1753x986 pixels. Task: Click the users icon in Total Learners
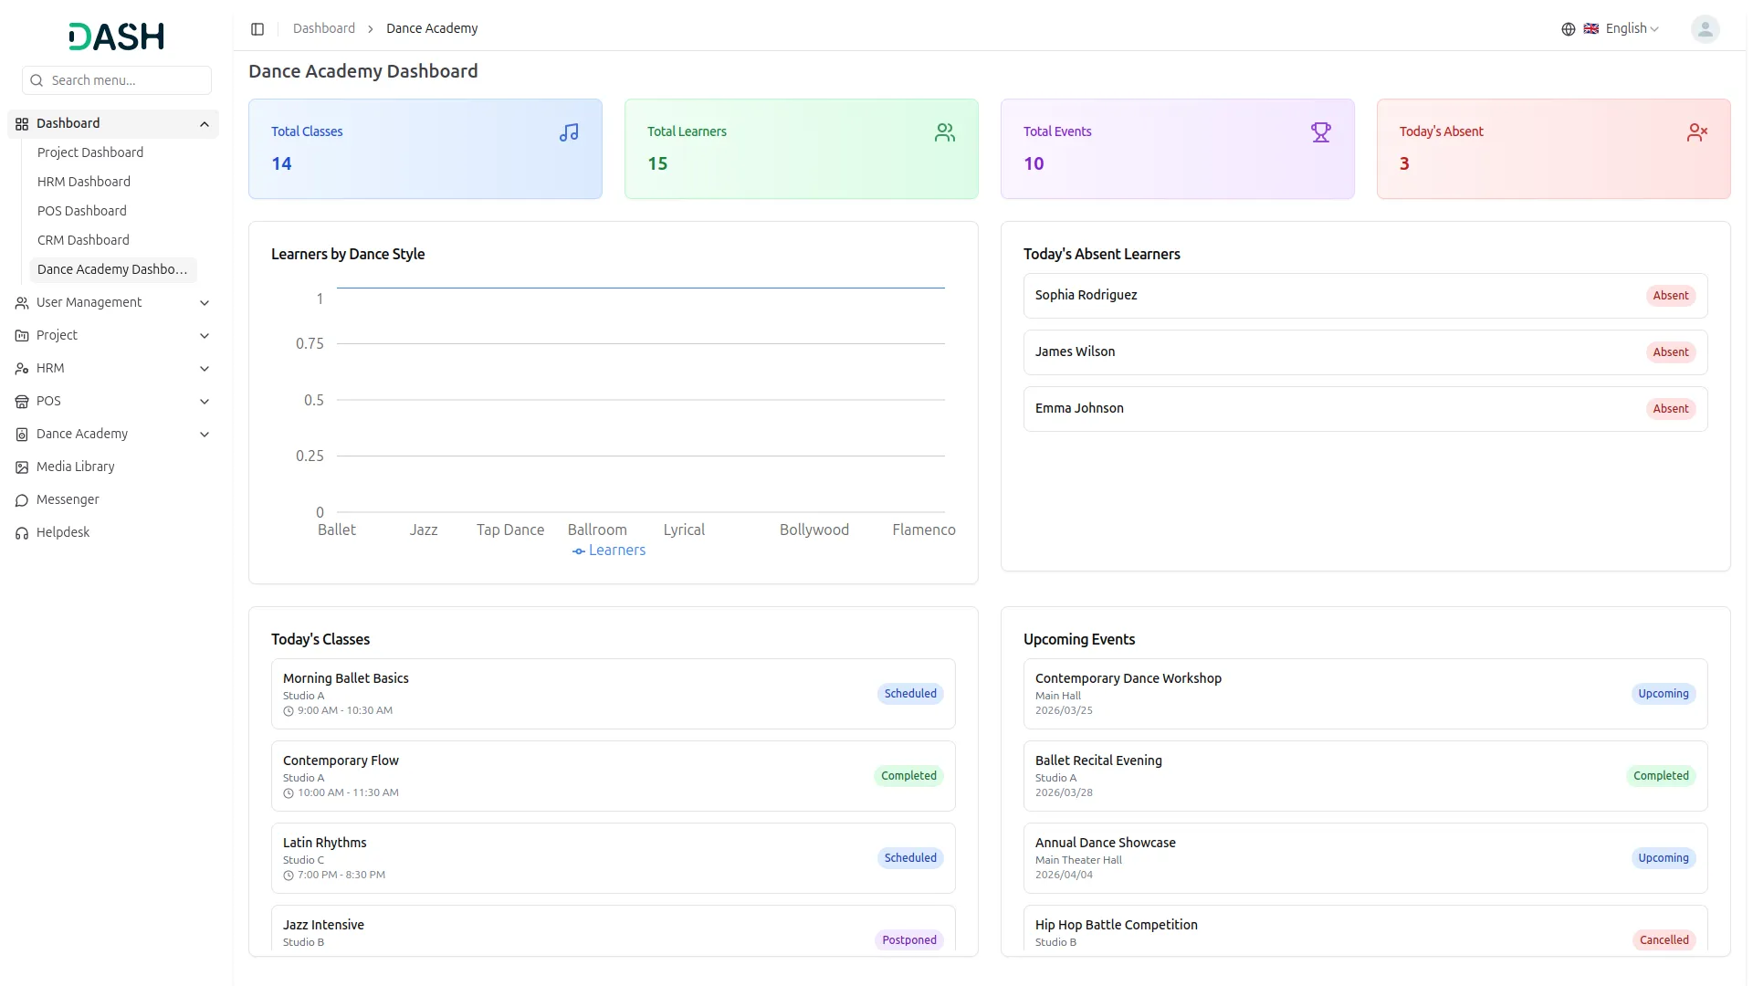944,133
